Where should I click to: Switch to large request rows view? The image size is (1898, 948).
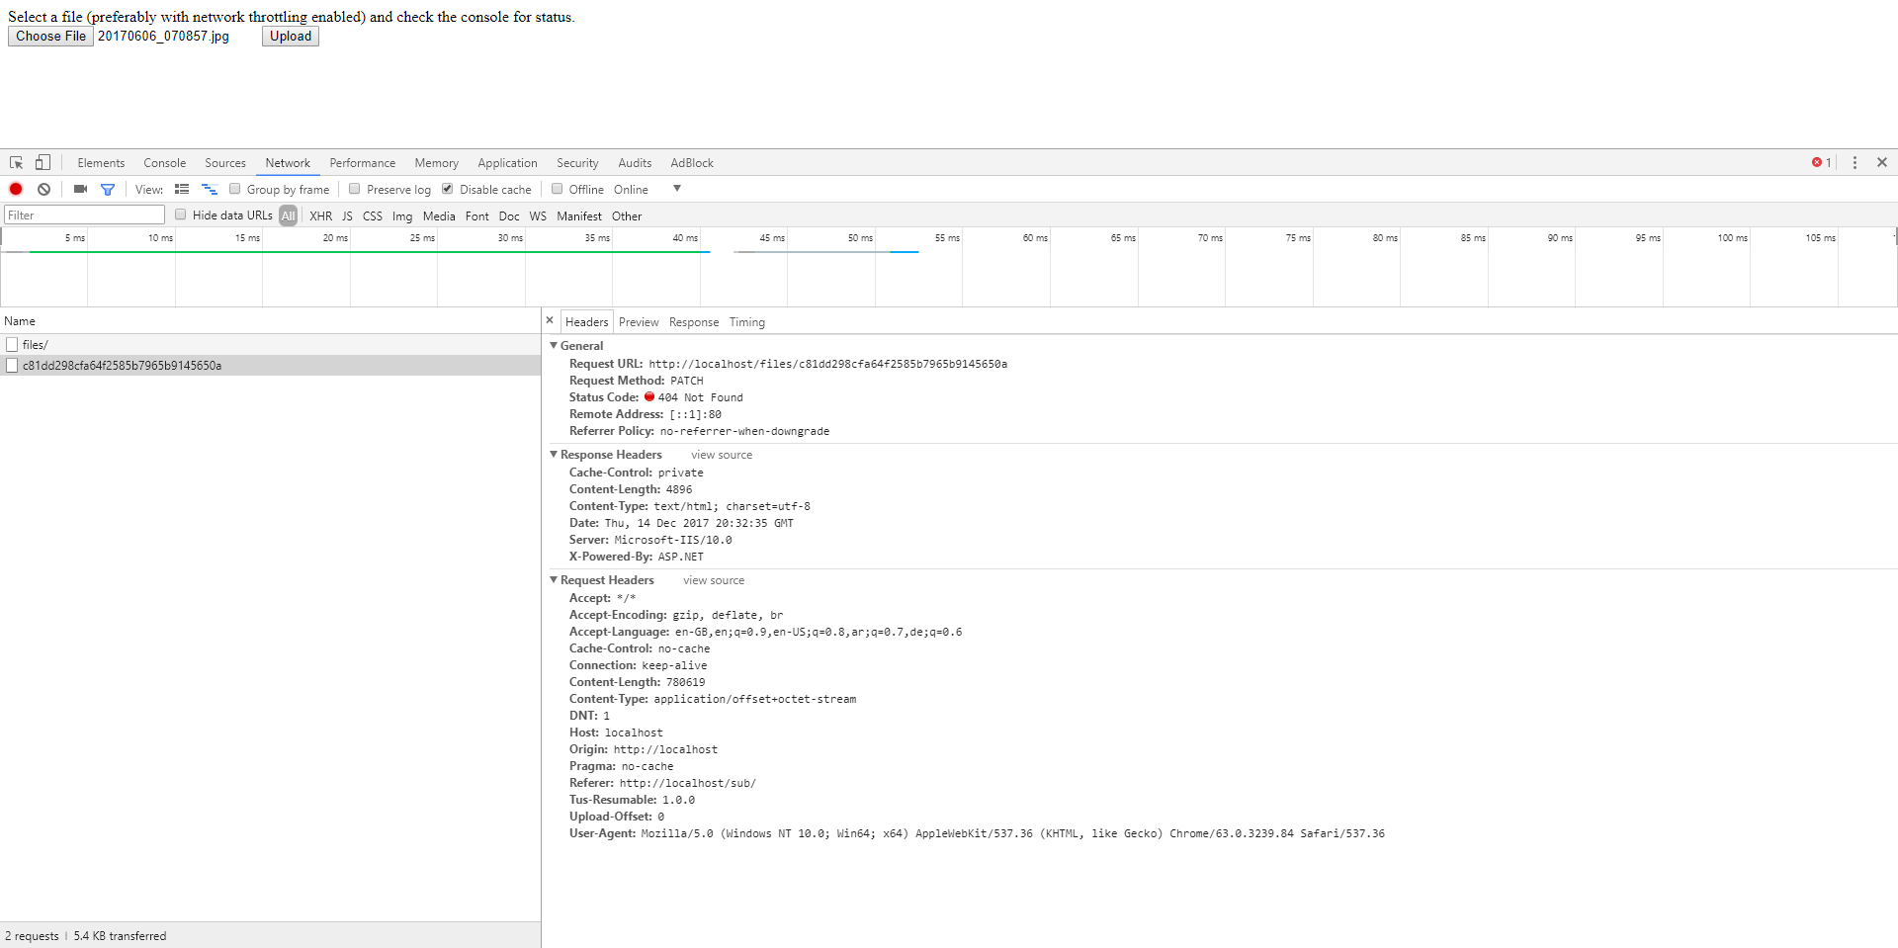182,189
